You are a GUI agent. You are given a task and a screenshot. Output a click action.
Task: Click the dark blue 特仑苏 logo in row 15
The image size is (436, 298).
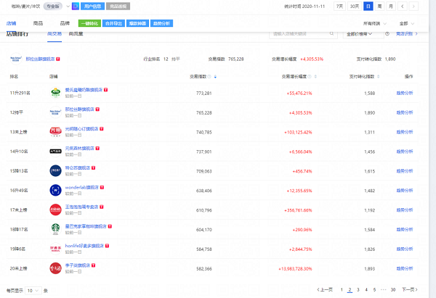[56, 170]
